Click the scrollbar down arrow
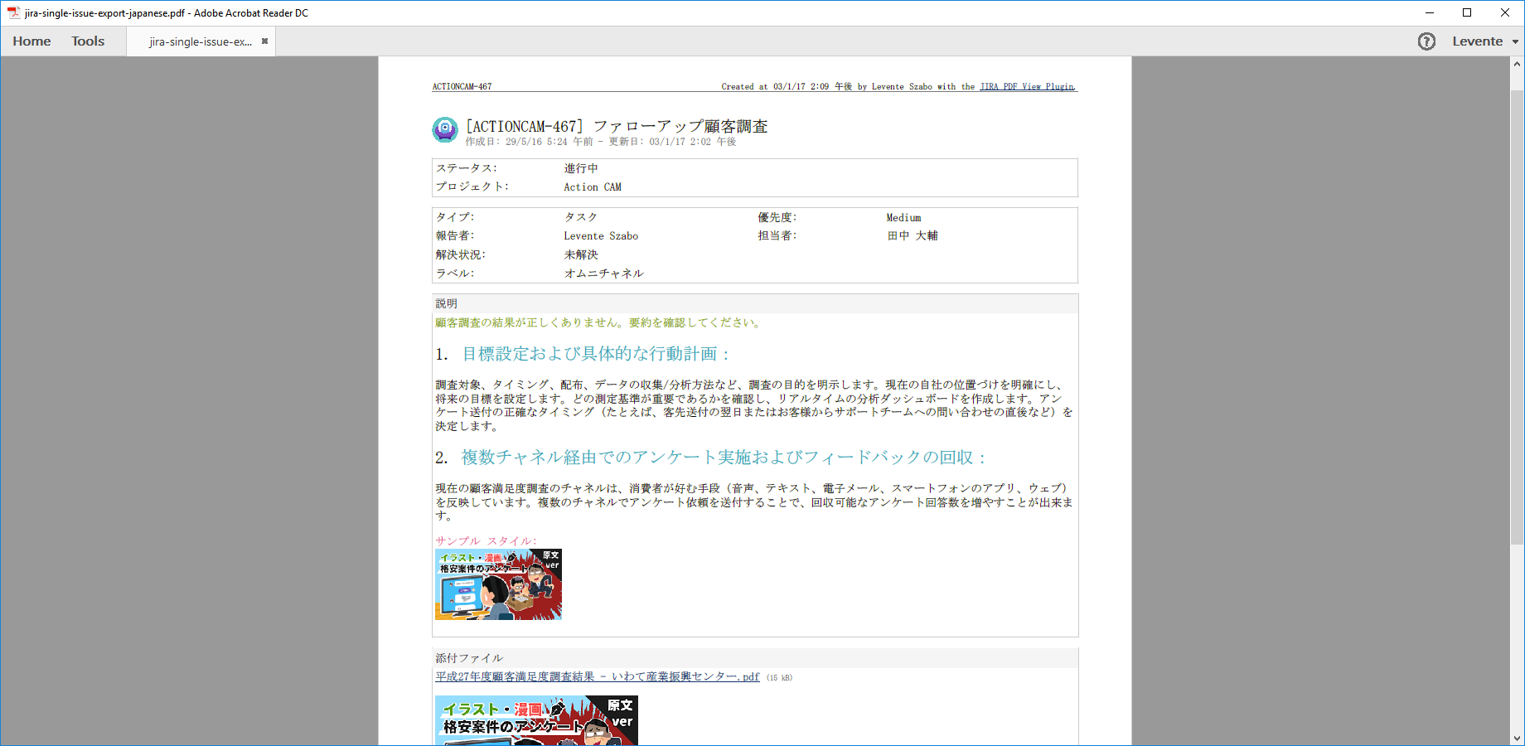Screen dimensions: 1525x746 point(1517,738)
